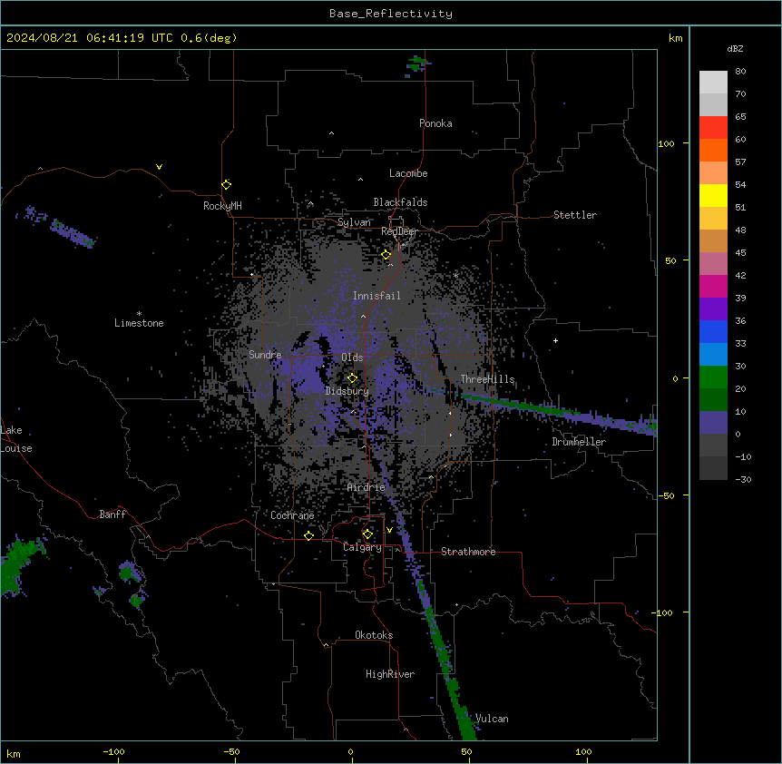Screen dimensions: 782x764
Task: Click the 100 tick on the right axis
Action: coord(666,143)
